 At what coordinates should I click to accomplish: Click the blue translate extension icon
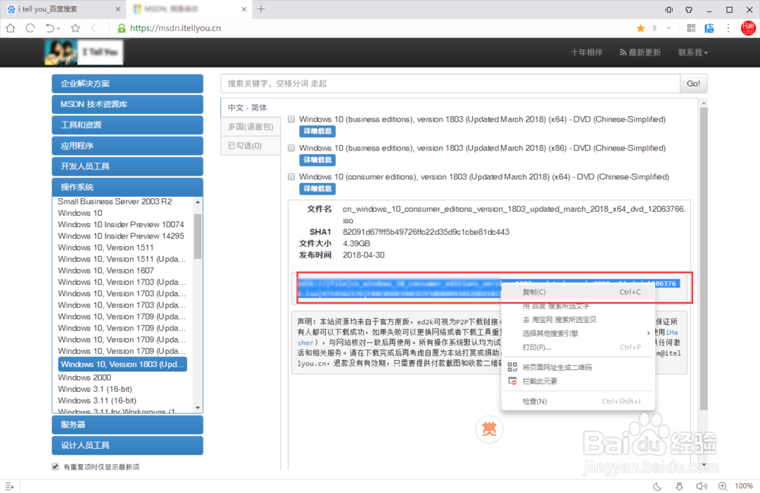click(709, 28)
